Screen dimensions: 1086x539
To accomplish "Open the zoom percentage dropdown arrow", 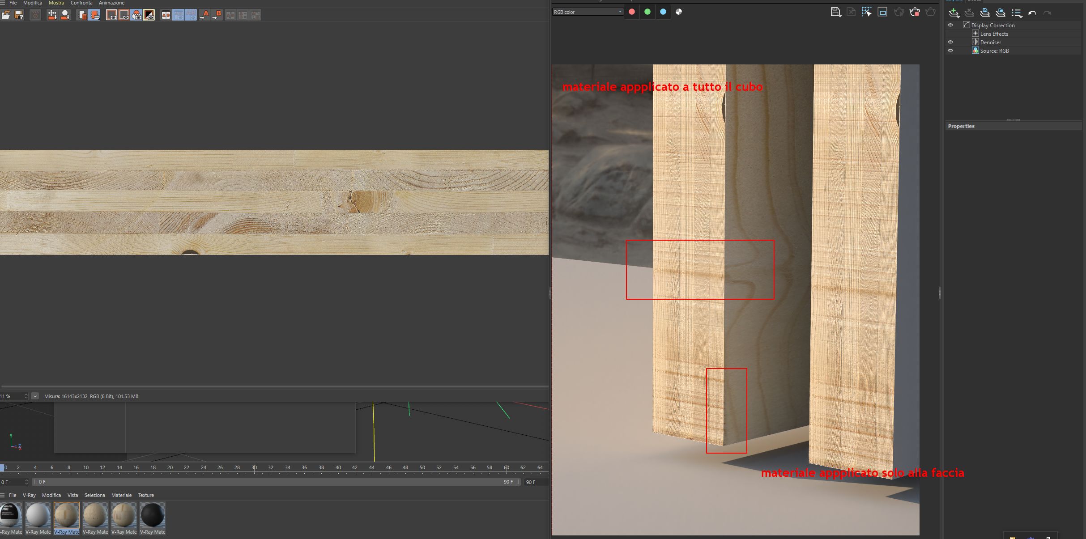I will tap(35, 396).
